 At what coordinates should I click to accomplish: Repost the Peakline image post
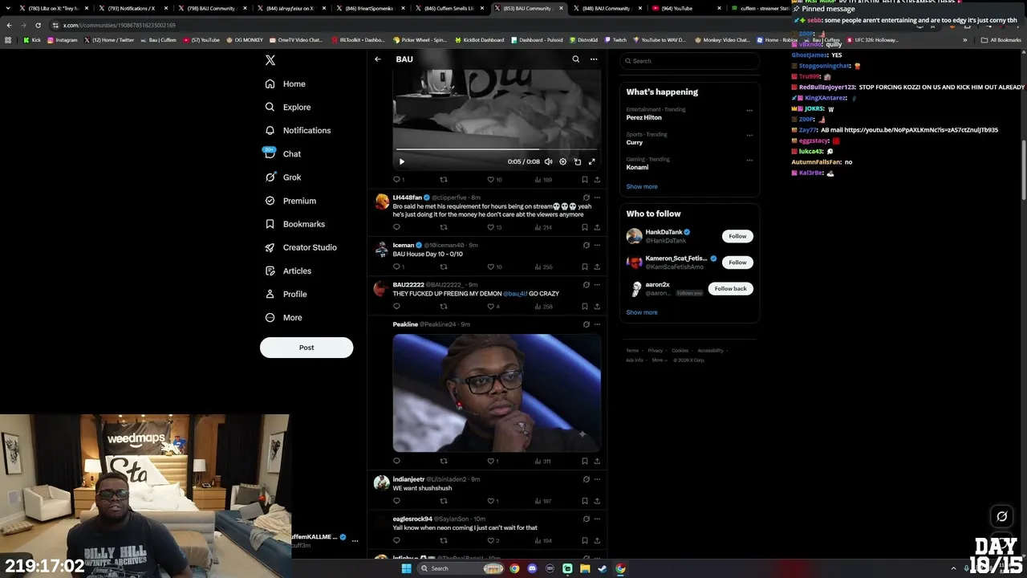(443, 461)
